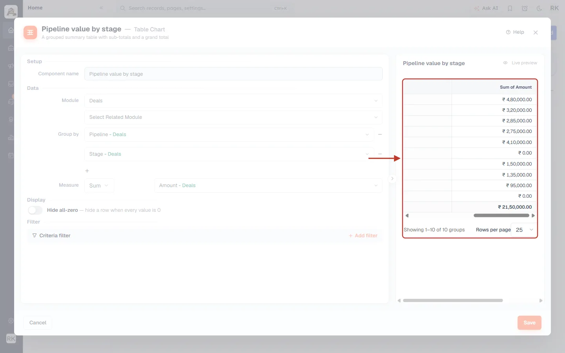Close the Pipeline value by stage dialog
Screen dimensions: 565x353
point(536,33)
